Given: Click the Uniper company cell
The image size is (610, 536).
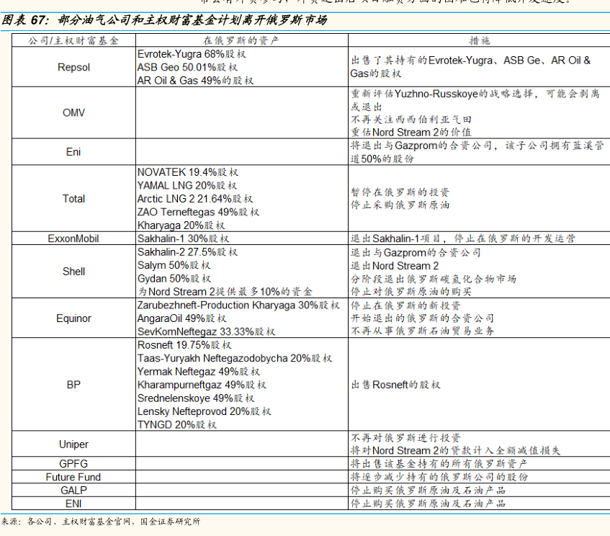Looking at the screenshot, I should tap(73, 444).
